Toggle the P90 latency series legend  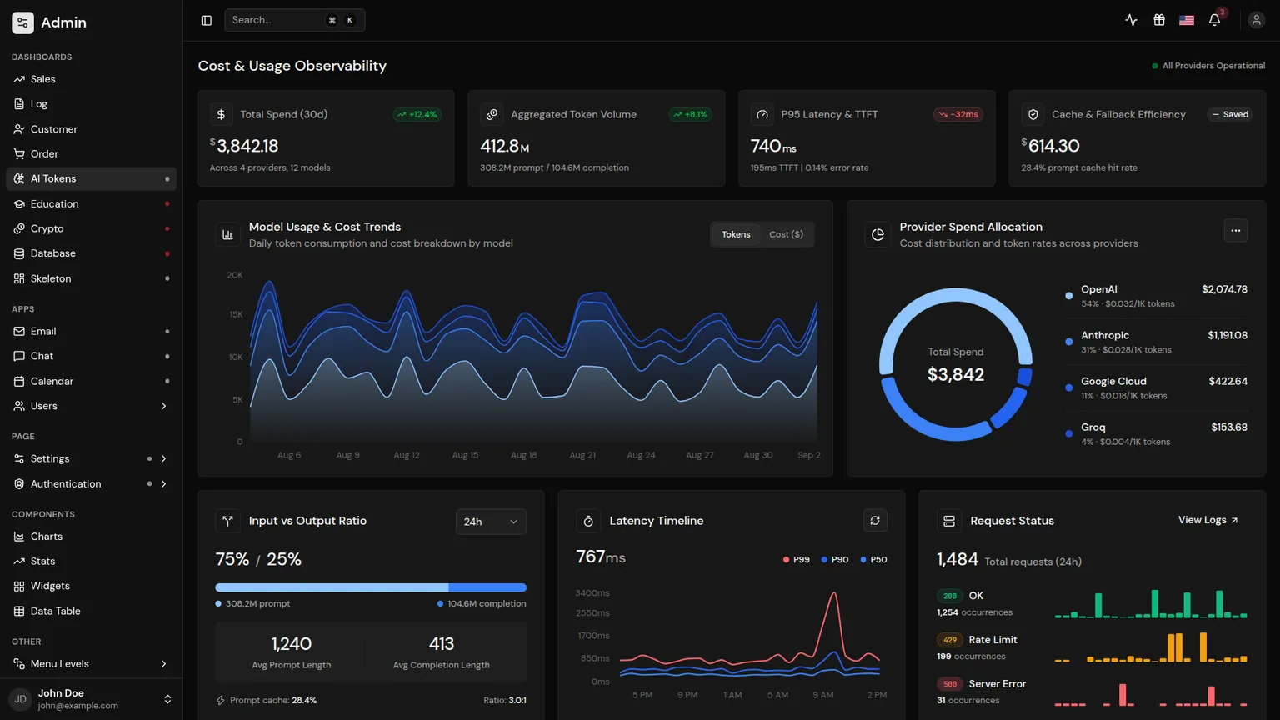(835, 560)
